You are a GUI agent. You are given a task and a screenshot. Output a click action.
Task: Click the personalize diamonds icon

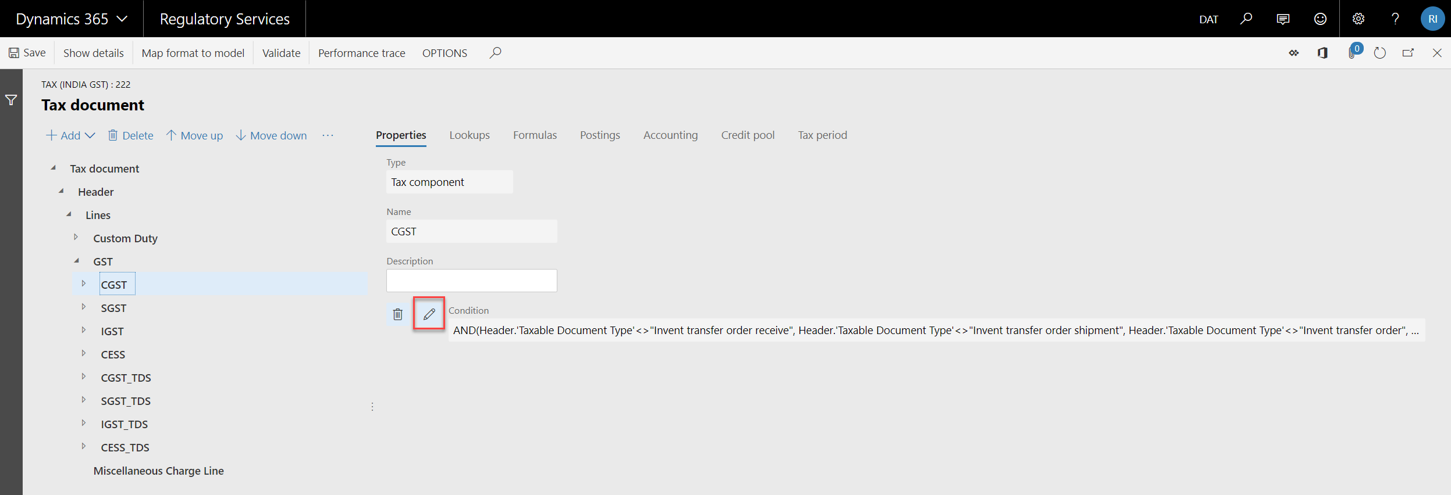[1293, 53]
